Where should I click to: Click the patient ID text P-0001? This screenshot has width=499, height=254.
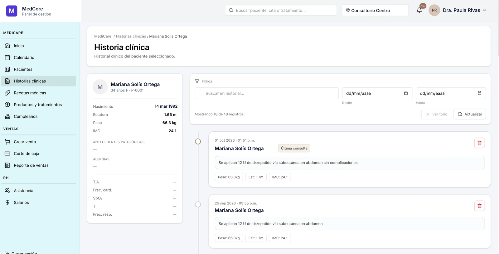point(138,90)
